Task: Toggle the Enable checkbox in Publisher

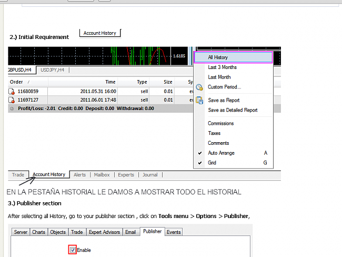Action: pos(73,250)
